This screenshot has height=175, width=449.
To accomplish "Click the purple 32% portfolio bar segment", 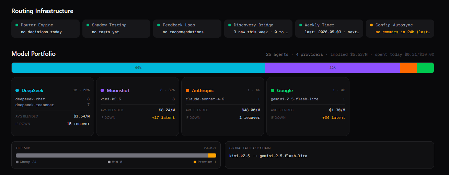I will point(332,68).
